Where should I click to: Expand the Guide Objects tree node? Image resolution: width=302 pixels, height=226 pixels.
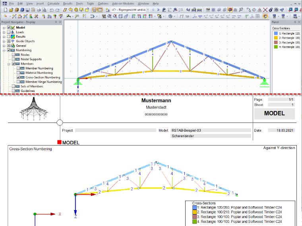pos(4,41)
